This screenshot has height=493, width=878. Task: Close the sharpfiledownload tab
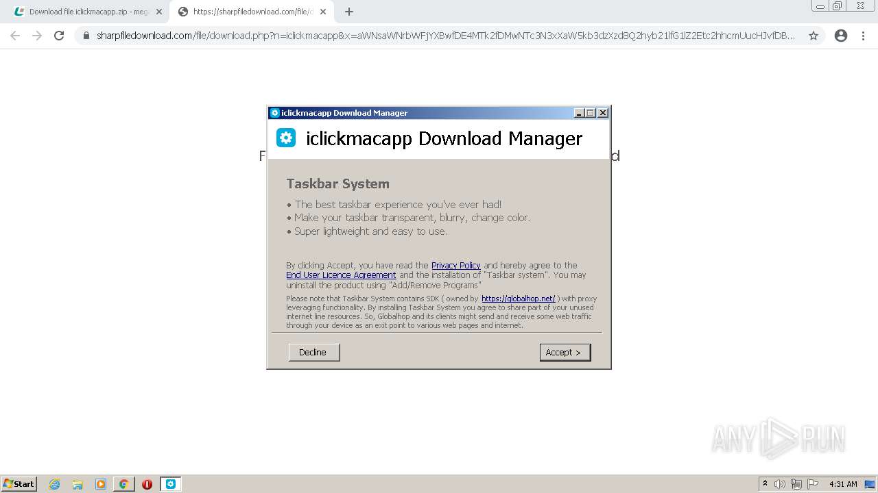coord(323,12)
